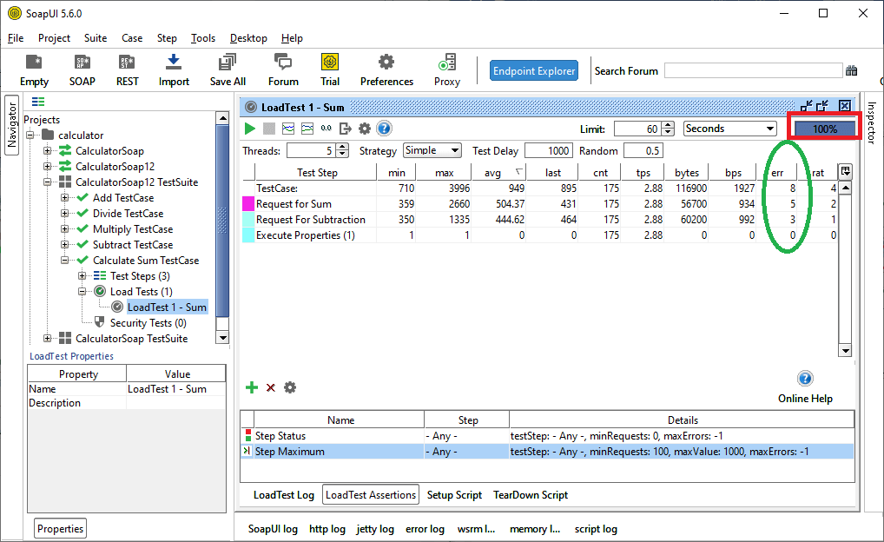Add a load test assertion plus icon
This screenshot has width=884, height=542.
click(x=252, y=387)
